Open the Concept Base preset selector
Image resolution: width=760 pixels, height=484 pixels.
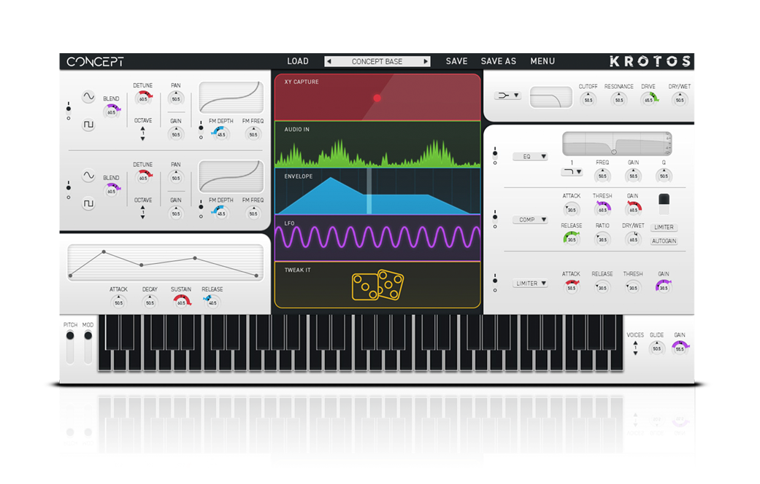click(377, 61)
